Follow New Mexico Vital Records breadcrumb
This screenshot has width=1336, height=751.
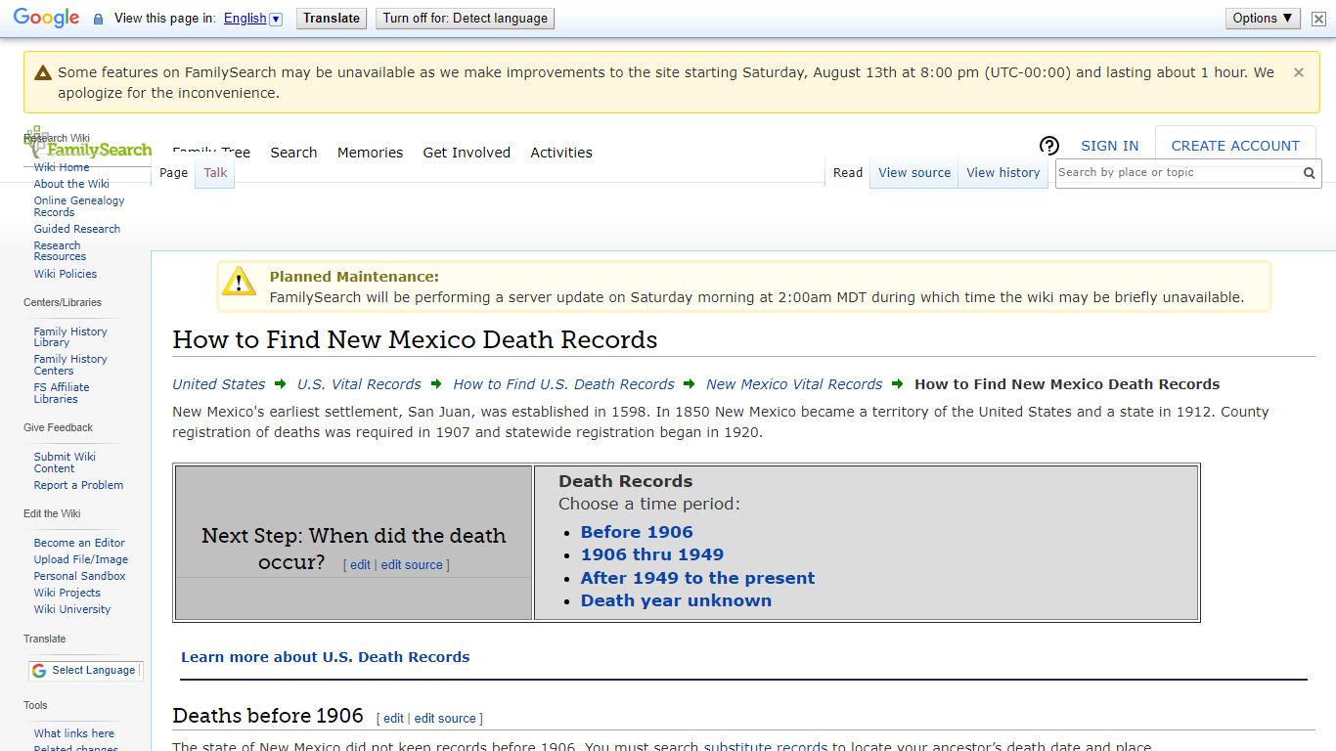pos(794,384)
